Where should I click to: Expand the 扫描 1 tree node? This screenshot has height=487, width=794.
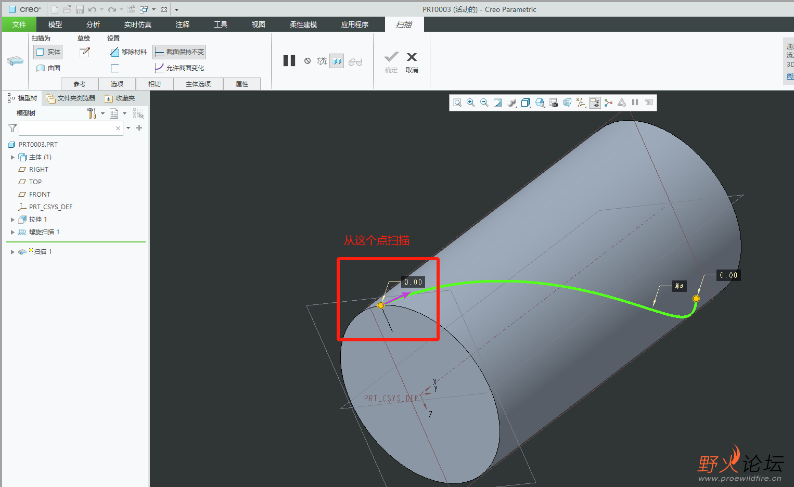(12, 252)
